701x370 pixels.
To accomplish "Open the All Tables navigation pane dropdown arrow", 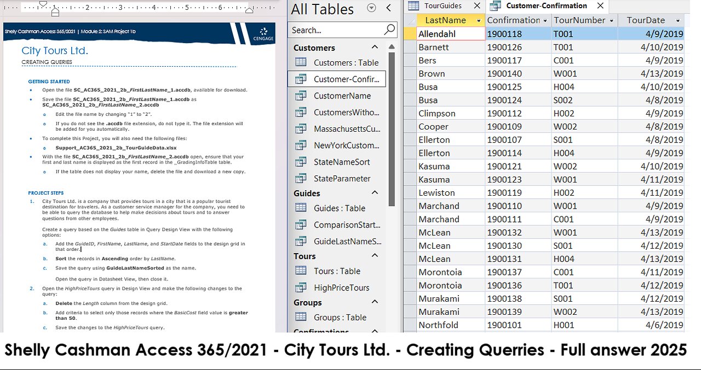I will coord(372,8).
